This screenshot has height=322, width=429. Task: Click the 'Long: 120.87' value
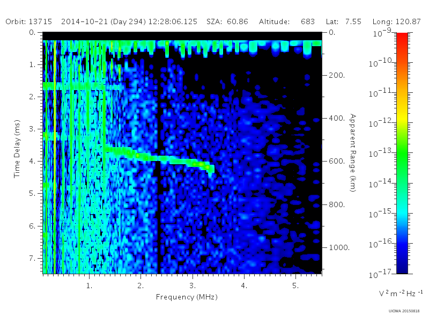click(x=396, y=21)
